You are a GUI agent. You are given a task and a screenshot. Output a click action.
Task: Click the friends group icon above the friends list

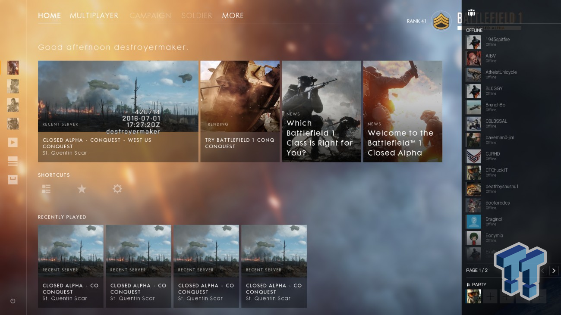pos(471,12)
